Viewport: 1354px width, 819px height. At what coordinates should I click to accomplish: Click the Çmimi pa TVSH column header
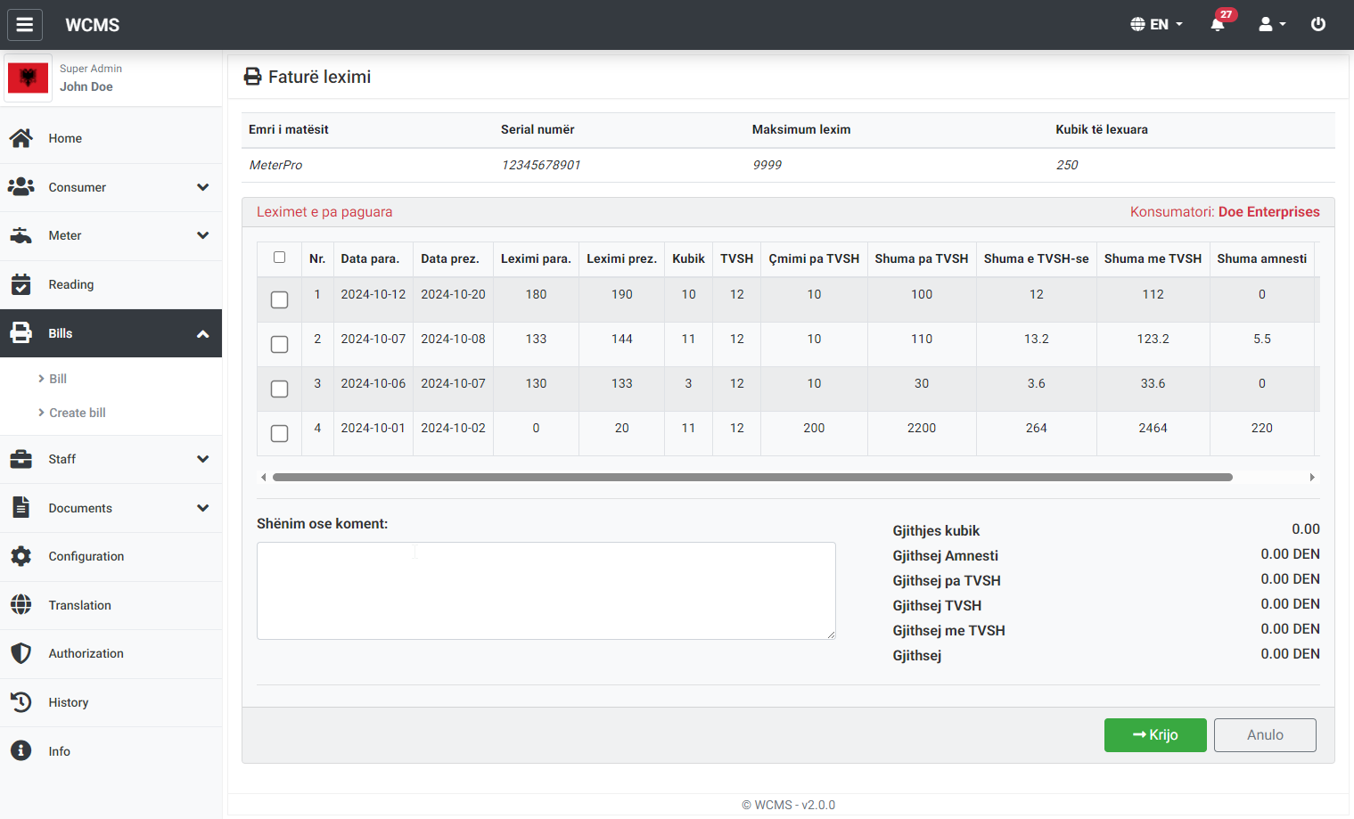[x=814, y=258]
